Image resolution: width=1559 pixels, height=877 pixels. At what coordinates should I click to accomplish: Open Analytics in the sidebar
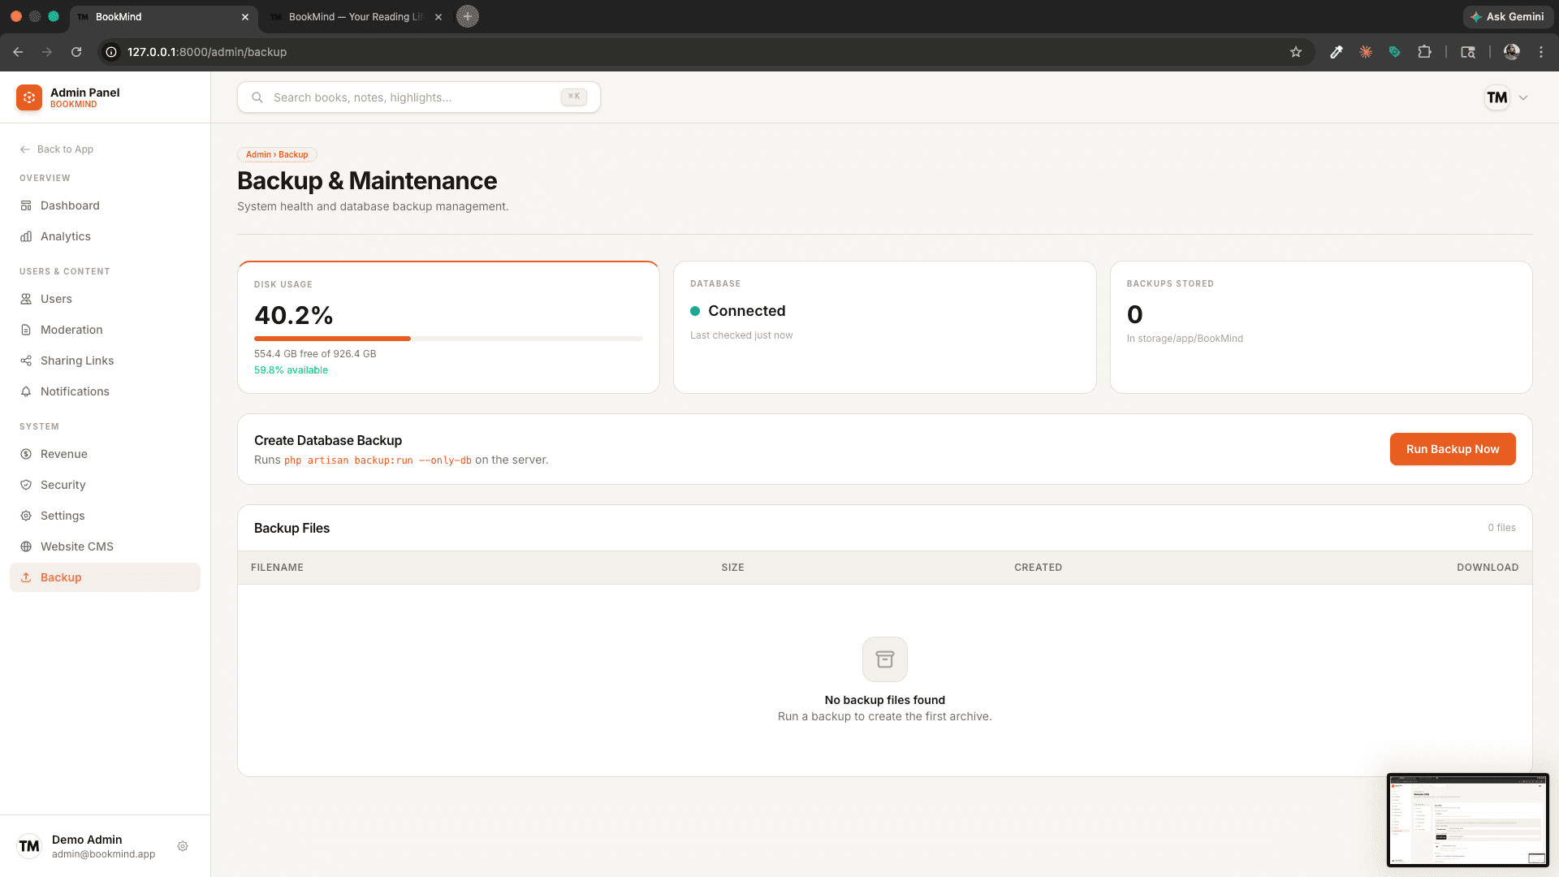pyautogui.click(x=105, y=236)
